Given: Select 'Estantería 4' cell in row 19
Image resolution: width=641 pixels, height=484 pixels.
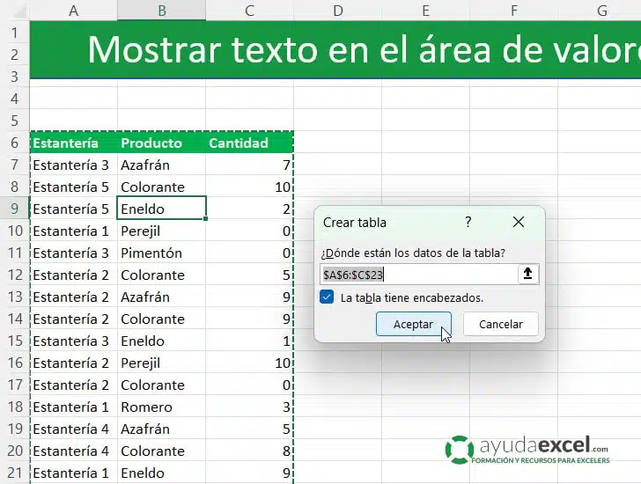Looking at the screenshot, I should click(74, 429).
